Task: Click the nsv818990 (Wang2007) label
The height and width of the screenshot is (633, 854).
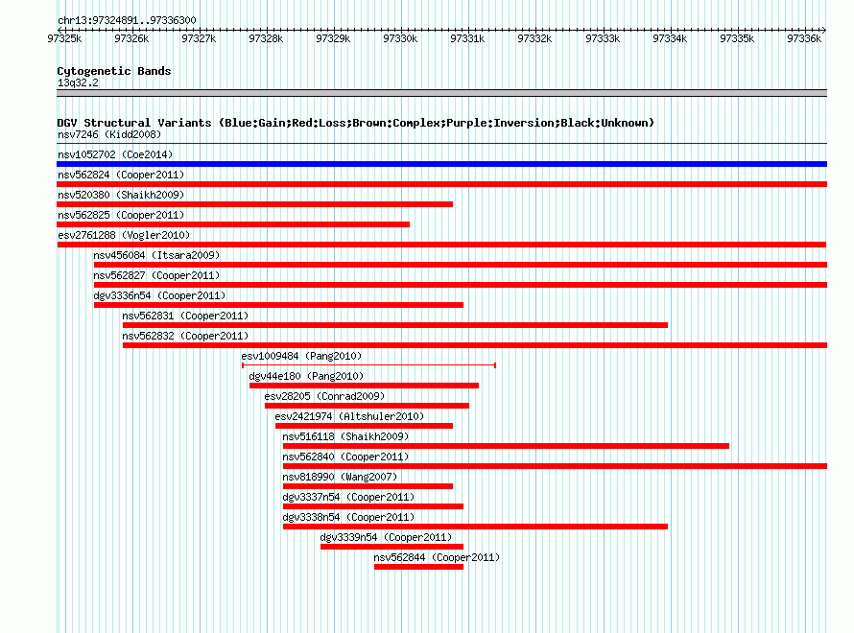Action: point(340,477)
